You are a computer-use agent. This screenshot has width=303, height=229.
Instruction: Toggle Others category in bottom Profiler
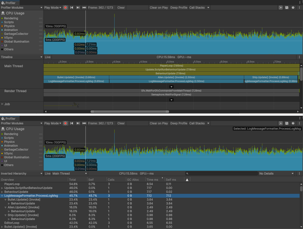[2, 165]
